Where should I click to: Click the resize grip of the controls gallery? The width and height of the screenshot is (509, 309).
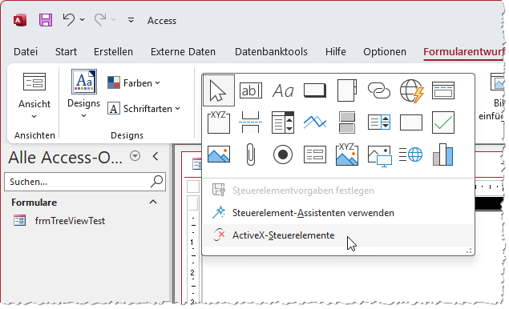469,251
